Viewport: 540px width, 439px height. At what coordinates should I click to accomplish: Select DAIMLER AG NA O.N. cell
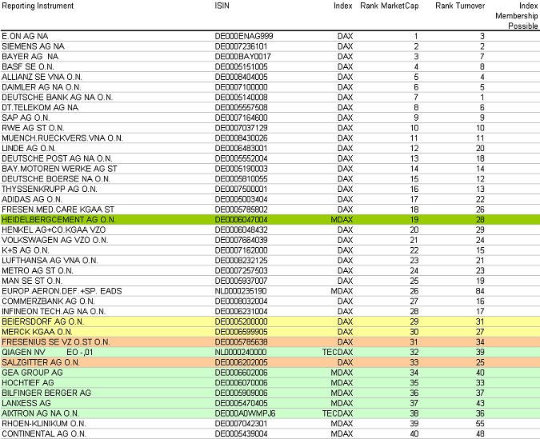coord(42,87)
